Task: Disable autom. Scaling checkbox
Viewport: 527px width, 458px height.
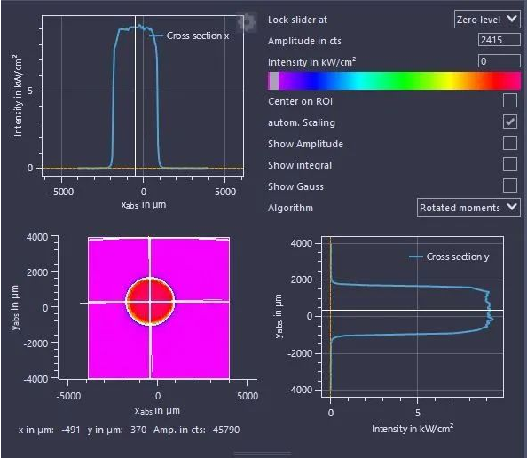Action: tap(510, 122)
